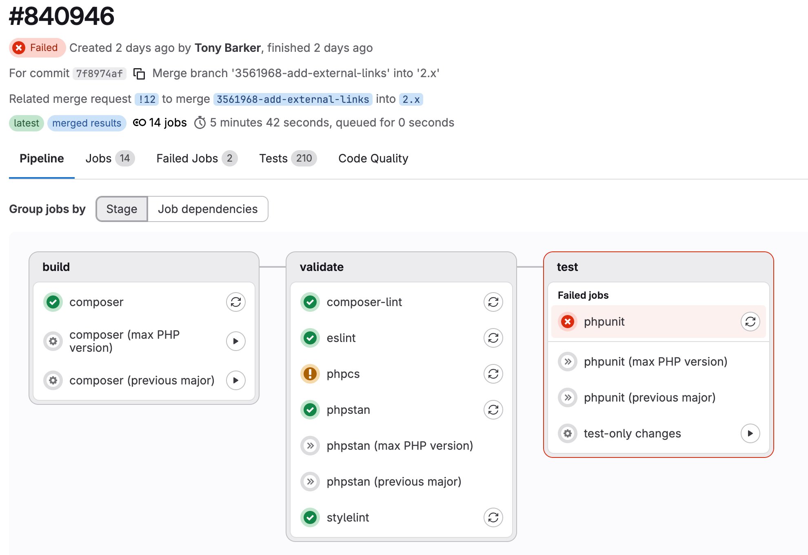Viewport: 808px width, 555px height.
Task: Open the composer-lint job name
Action: click(x=364, y=302)
